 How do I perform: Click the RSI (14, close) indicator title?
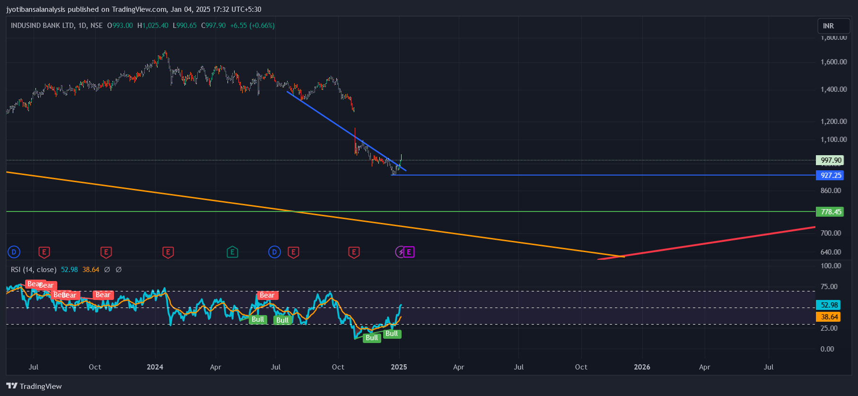click(34, 270)
